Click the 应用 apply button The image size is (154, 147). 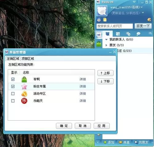pos(102,126)
